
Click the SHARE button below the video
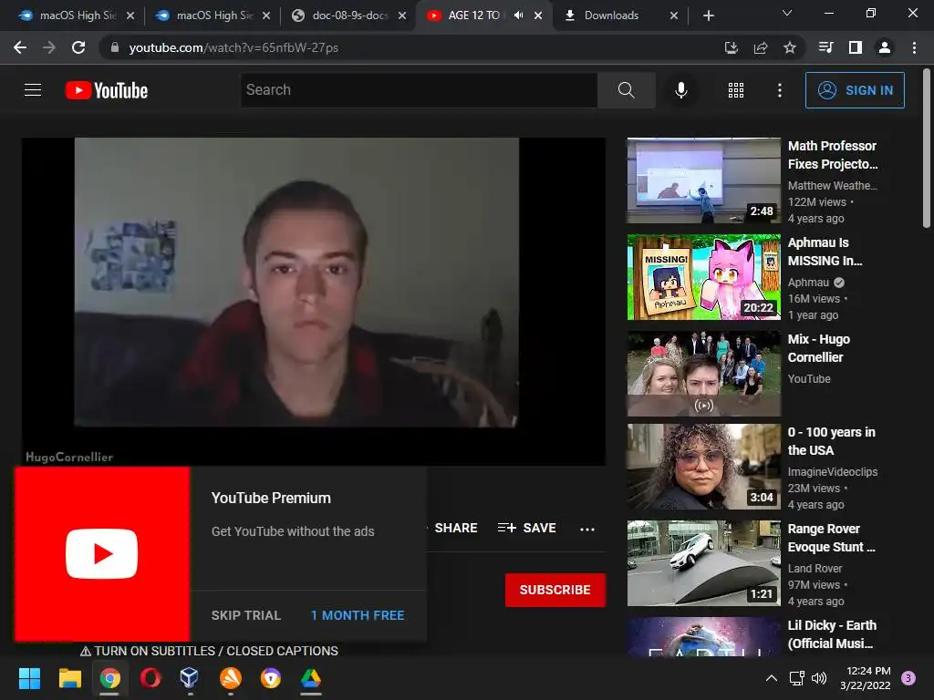pyautogui.click(x=456, y=528)
